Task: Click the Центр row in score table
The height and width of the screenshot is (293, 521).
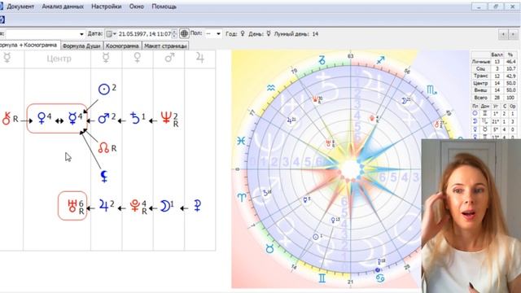Action: [494, 83]
